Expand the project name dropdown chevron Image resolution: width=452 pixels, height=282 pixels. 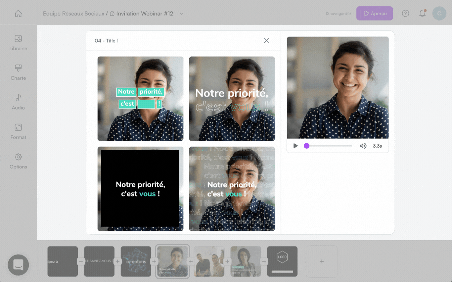point(181,14)
